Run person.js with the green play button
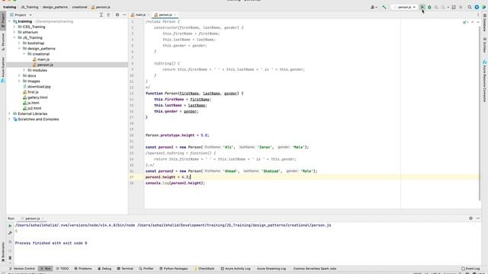The image size is (488, 274). coord(422,7)
